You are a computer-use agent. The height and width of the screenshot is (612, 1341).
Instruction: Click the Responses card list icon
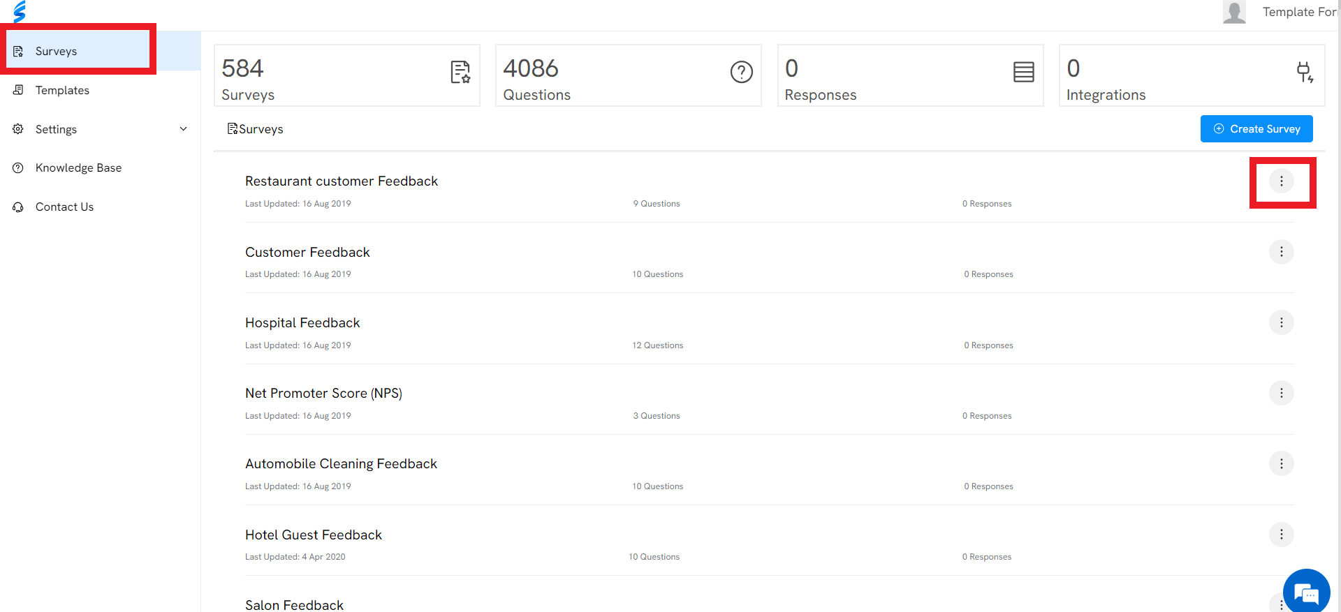tap(1024, 72)
